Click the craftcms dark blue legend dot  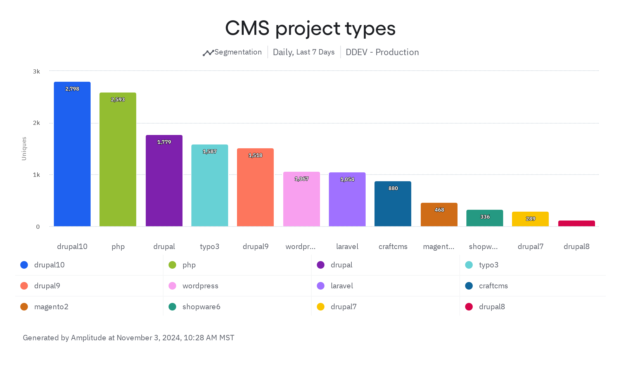coord(469,286)
